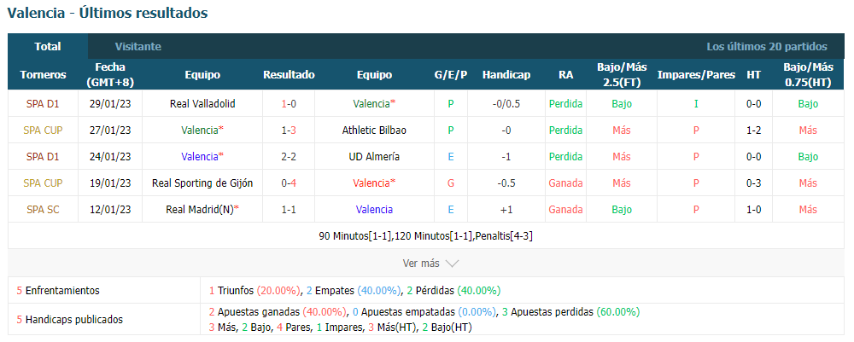854x342 pixels.
Task: Click the 90 Minutos penalties detail row
Action: [426, 236]
